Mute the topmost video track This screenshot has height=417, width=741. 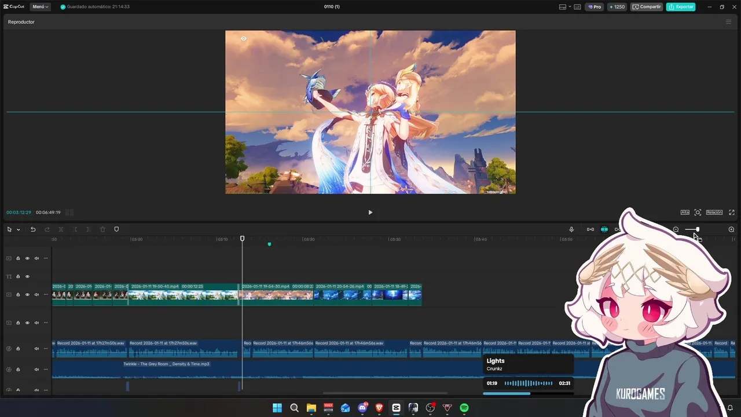pyautogui.click(x=36, y=258)
